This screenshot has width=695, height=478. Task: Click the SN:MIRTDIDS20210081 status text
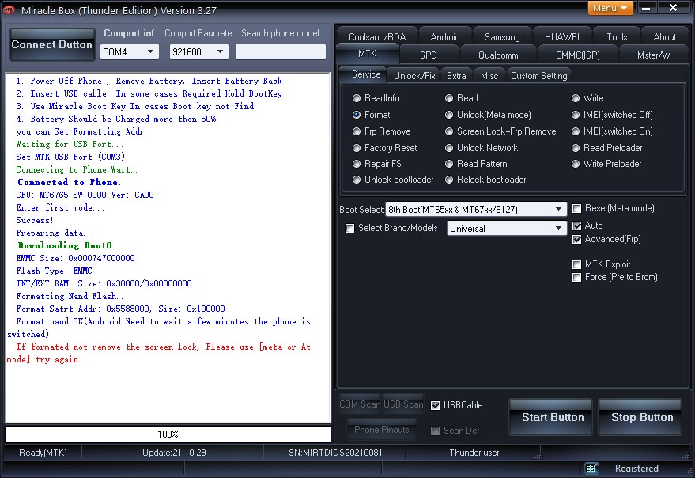click(x=335, y=453)
